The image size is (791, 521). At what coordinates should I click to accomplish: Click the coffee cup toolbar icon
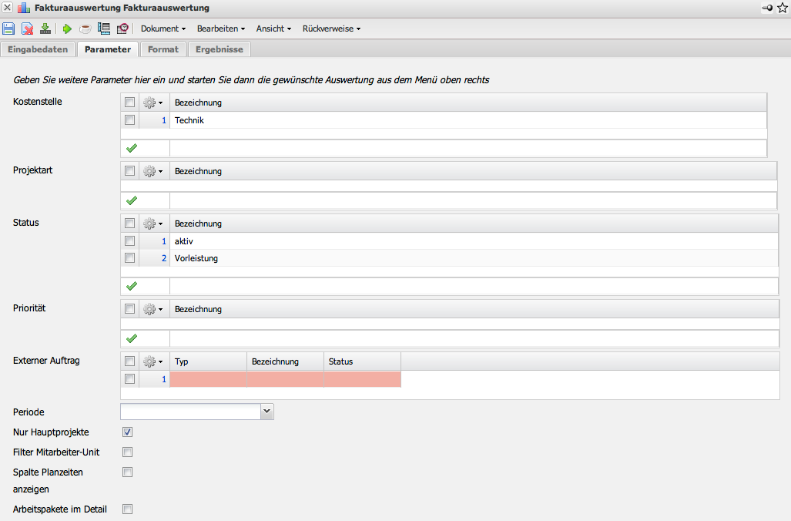[x=85, y=29]
